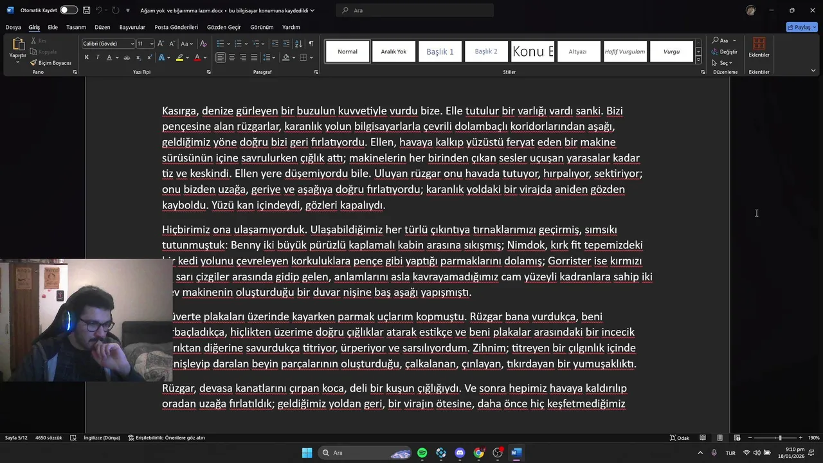Collapse the ribbon with the chevron
The height and width of the screenshot is (463, 823).
(813, 71)
